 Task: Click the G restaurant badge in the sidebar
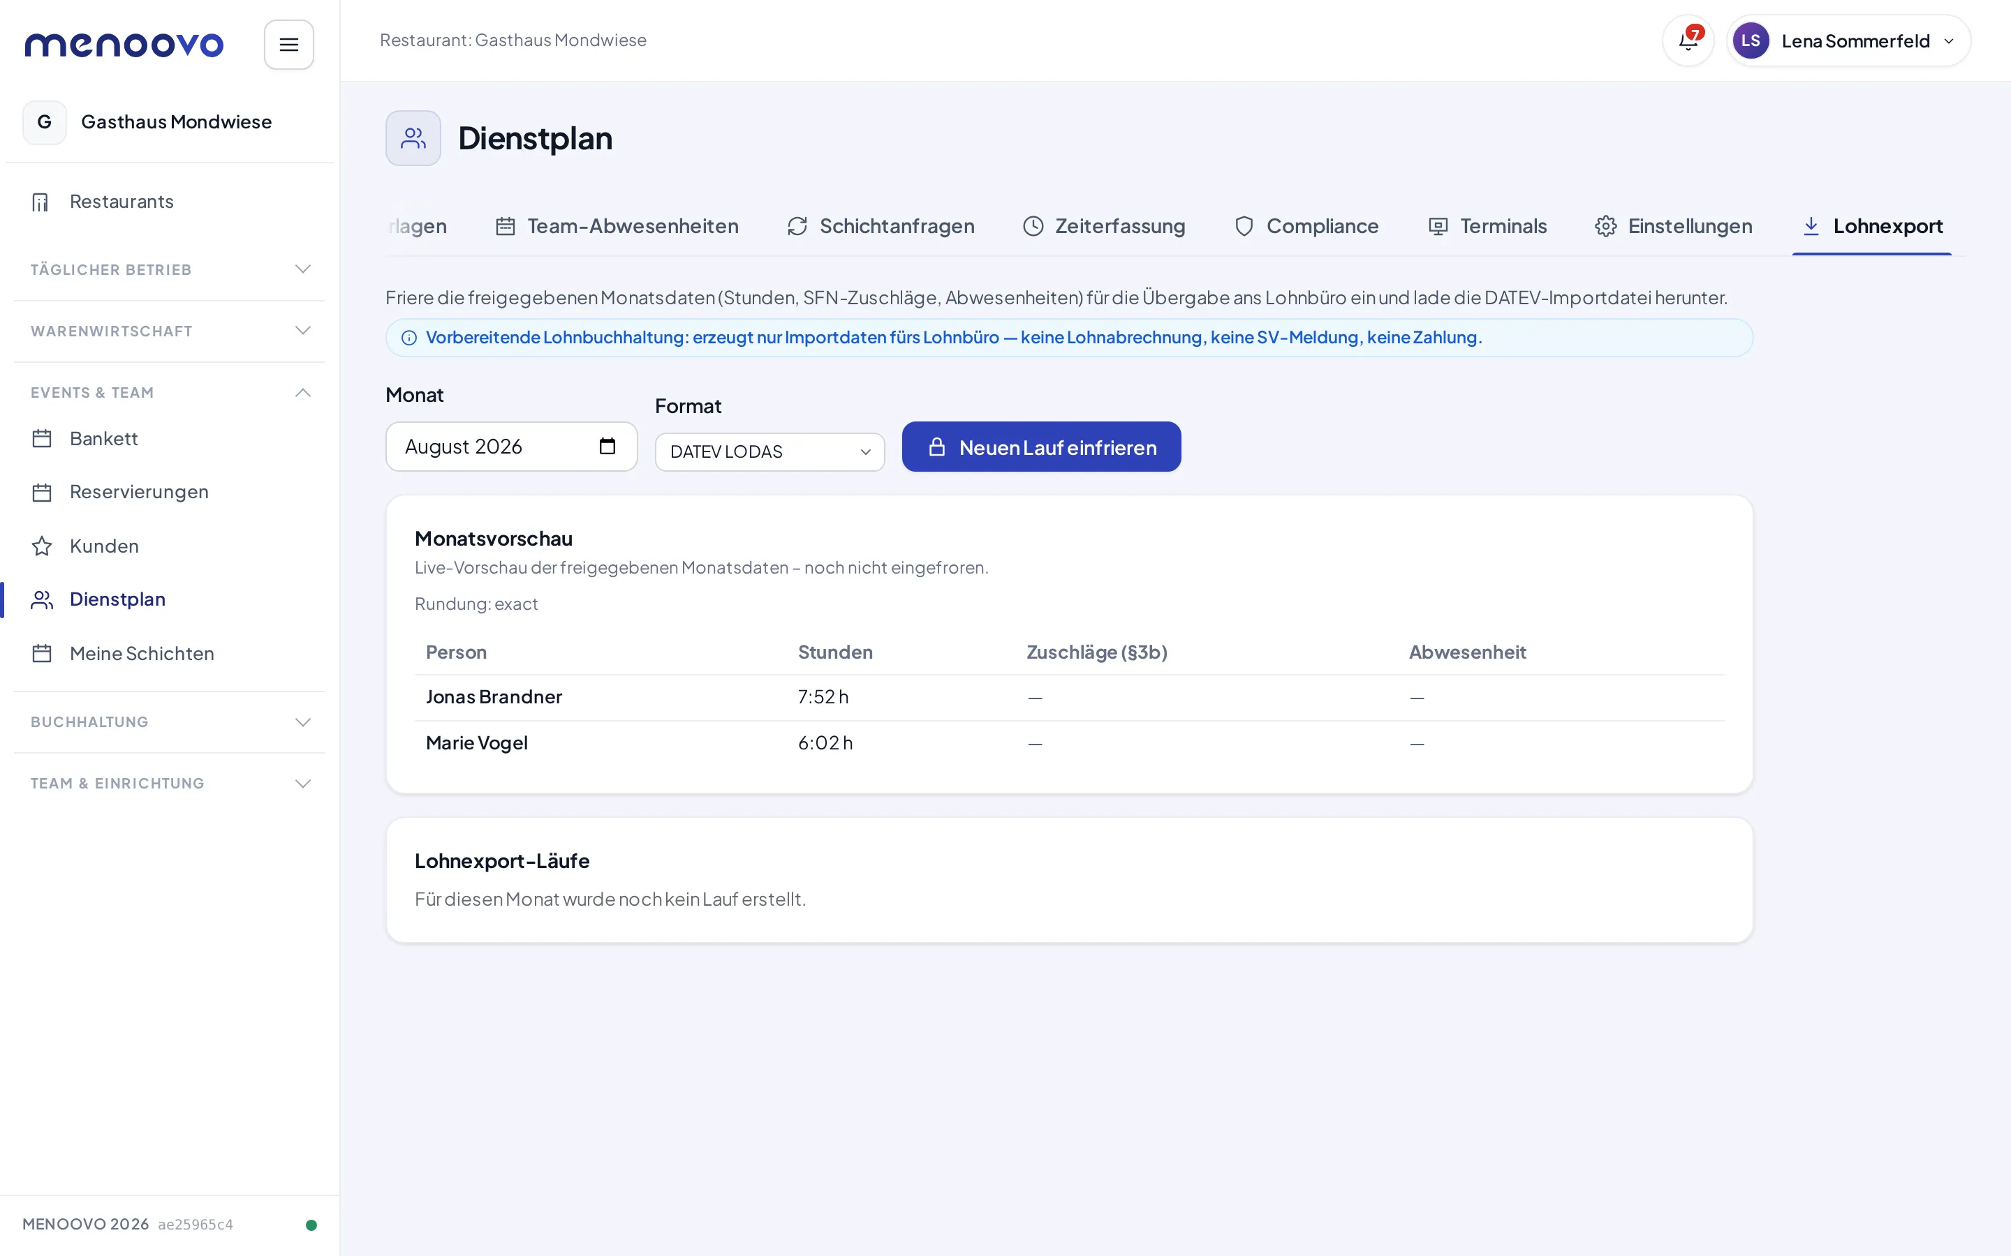click(45, 122)
